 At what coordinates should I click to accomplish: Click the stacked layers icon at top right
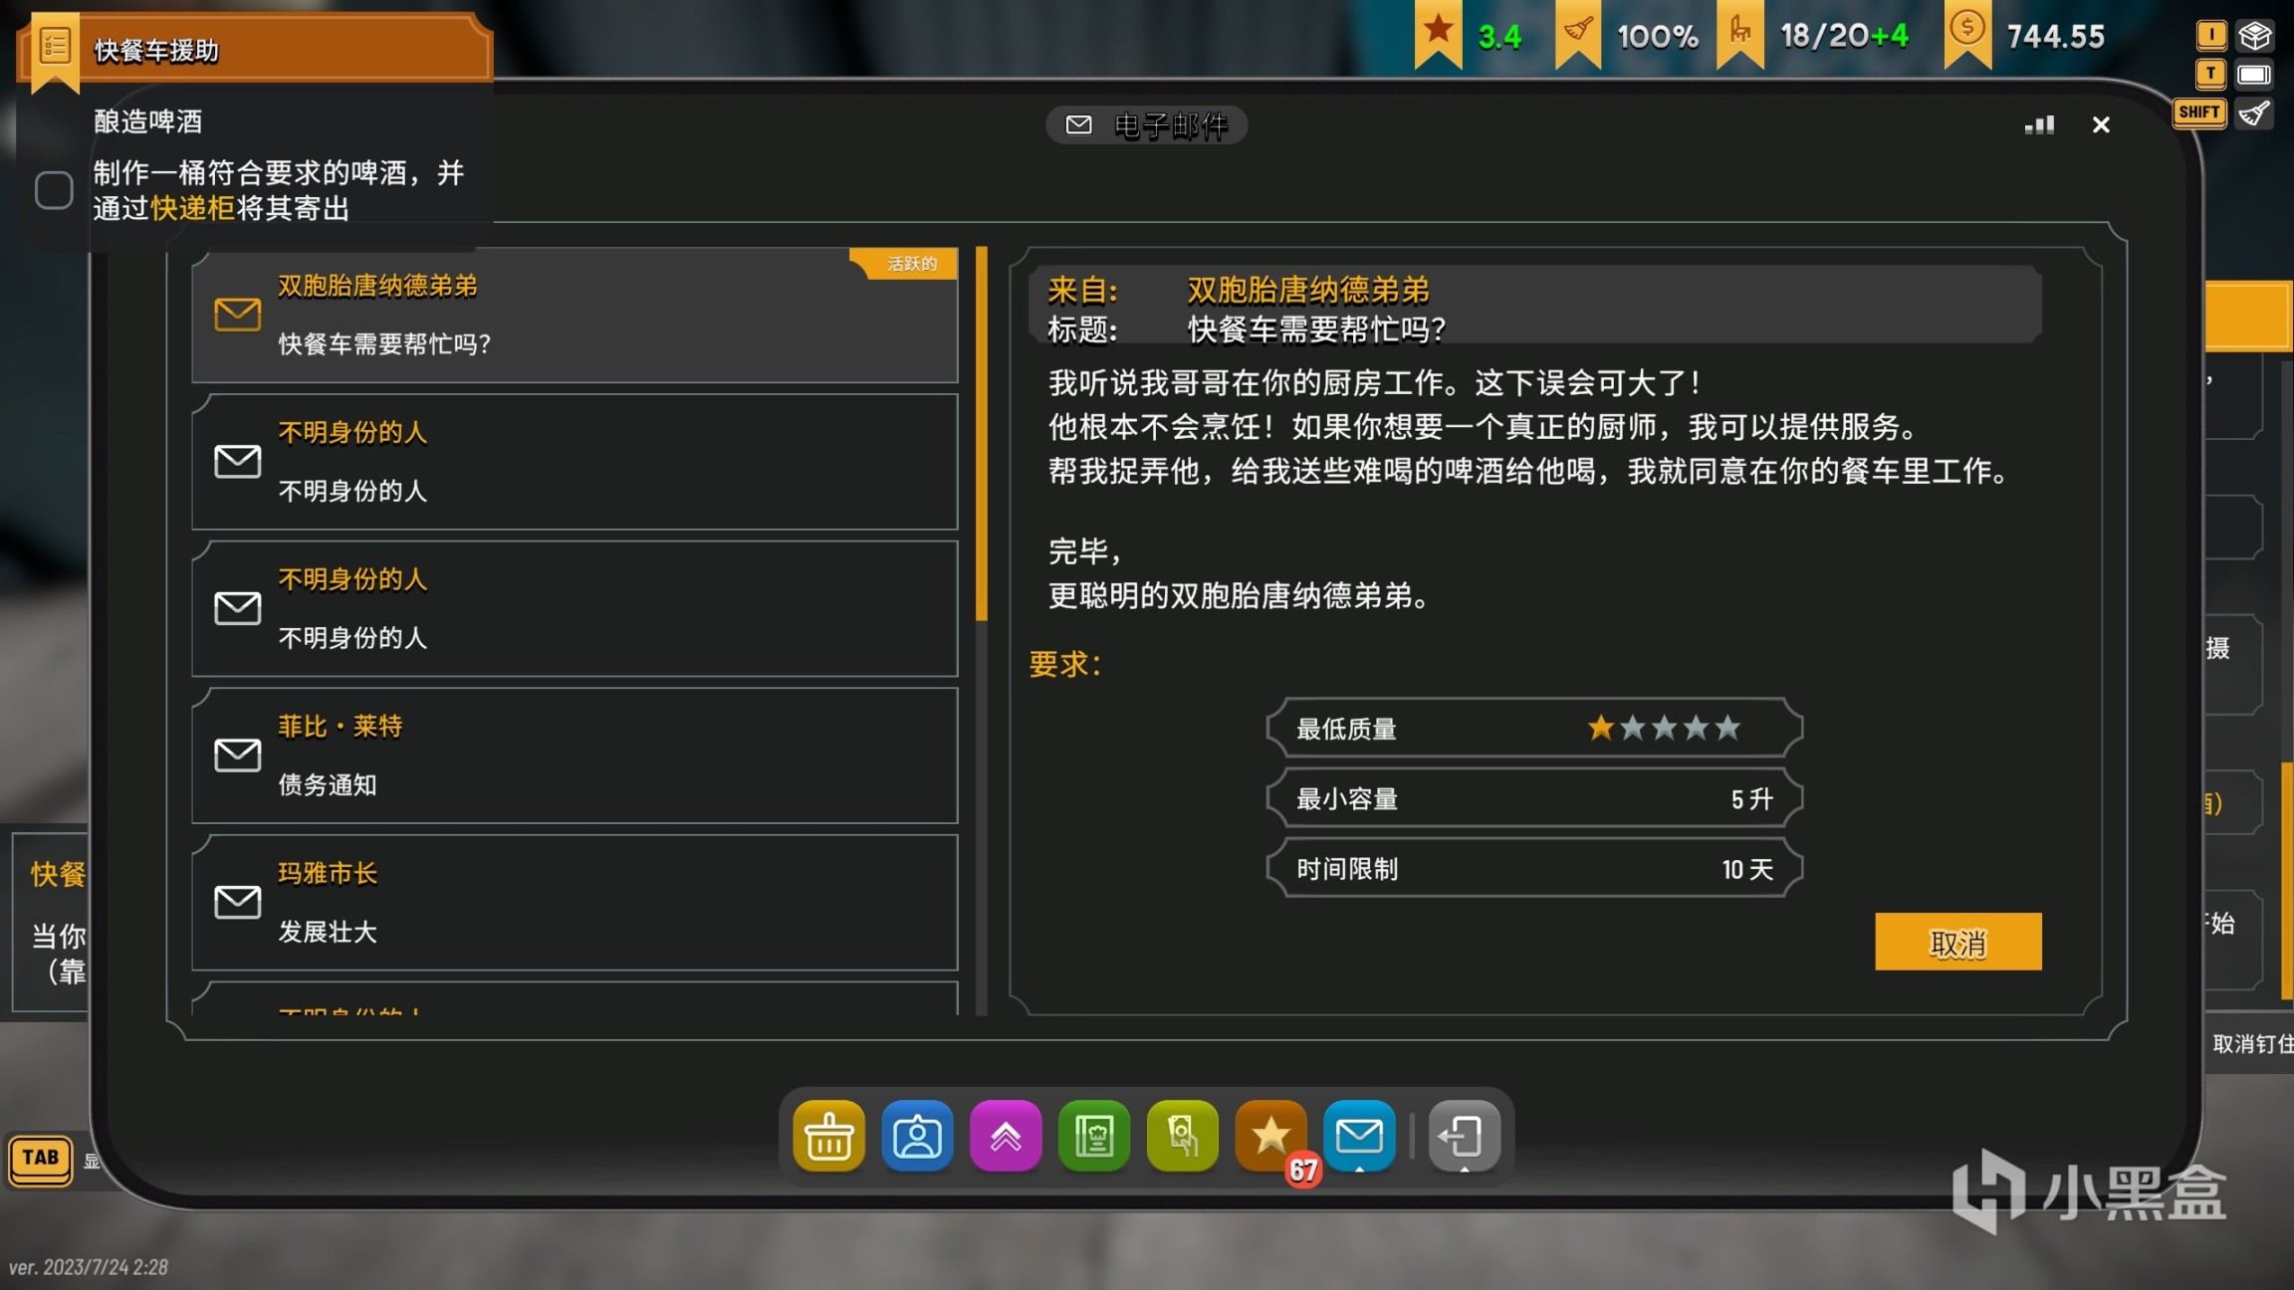(x=2254, y=36)
